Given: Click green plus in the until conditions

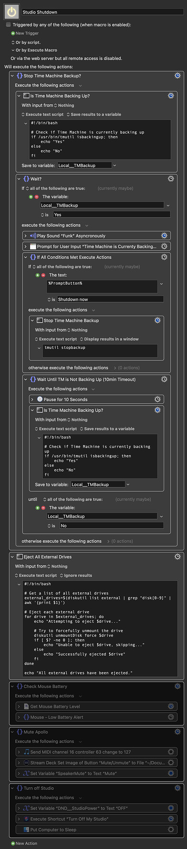Looking at the screenshot, I should [x=38, y=507].
